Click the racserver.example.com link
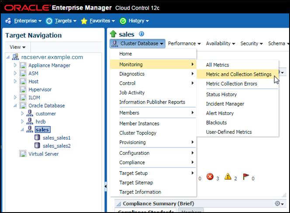This screenshot has height=213, width=290. point(52,57)
